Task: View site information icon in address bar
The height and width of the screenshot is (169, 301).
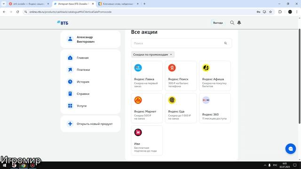Action: [26, 12]
